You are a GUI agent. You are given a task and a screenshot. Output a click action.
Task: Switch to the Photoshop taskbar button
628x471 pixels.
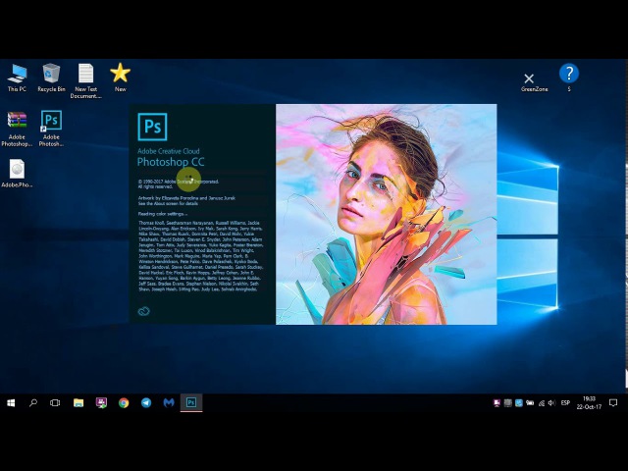(191, 403)
